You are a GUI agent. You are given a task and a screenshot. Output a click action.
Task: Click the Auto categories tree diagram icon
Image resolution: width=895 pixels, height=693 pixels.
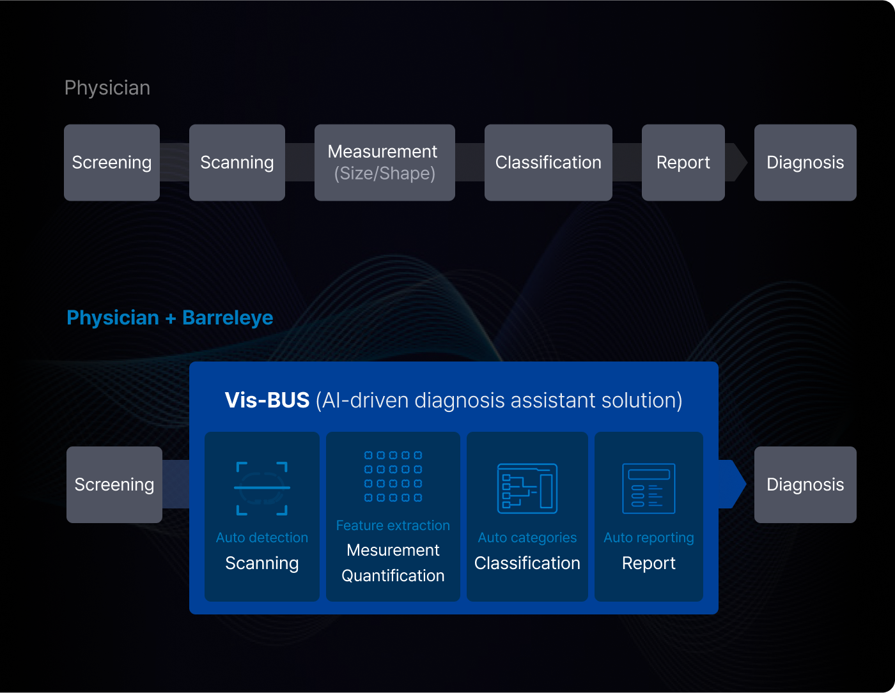point(527,489)
